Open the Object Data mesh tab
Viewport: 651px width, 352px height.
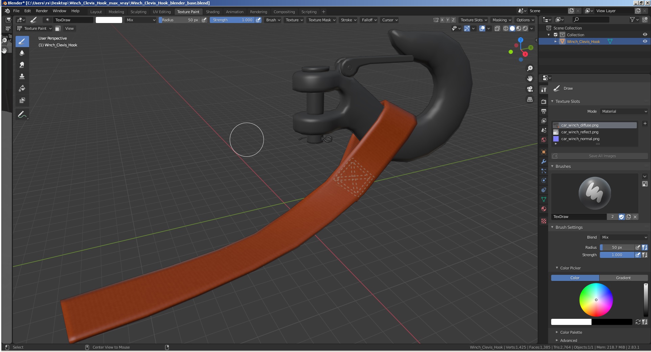[544, 199]
